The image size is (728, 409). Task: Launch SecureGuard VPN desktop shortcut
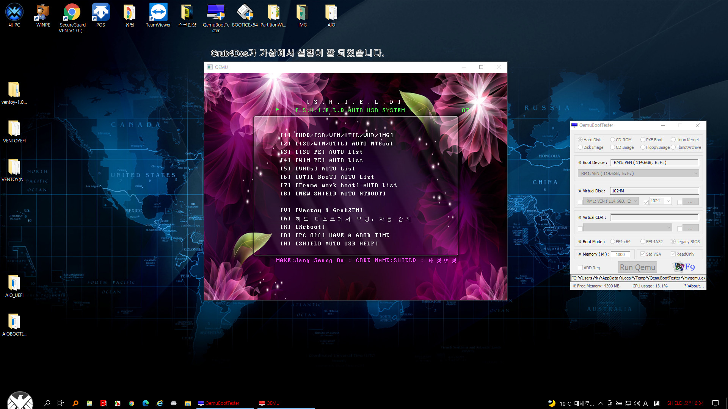[x=72, y=18]
